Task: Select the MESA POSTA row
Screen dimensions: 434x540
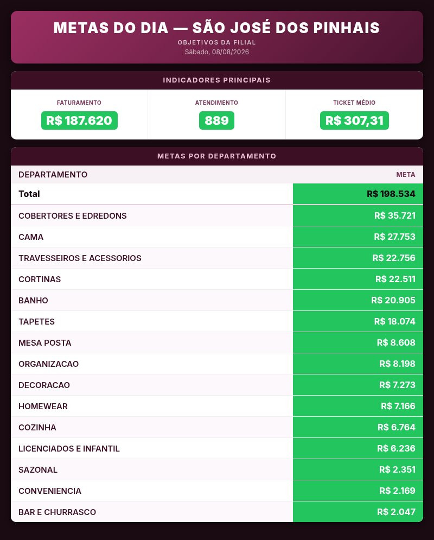Action: tap(217, 342)
